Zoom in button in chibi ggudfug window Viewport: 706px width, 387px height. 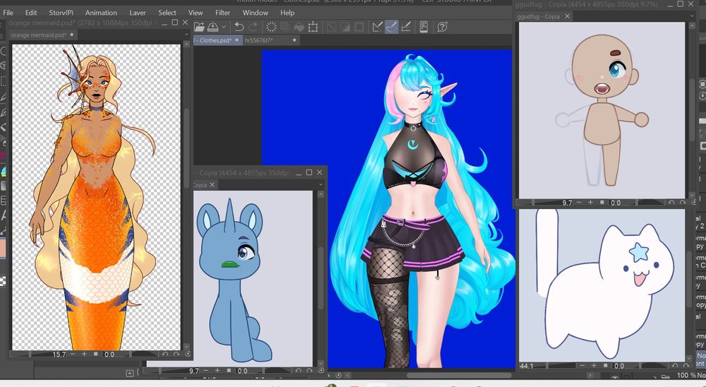click(x=590, y=203)
